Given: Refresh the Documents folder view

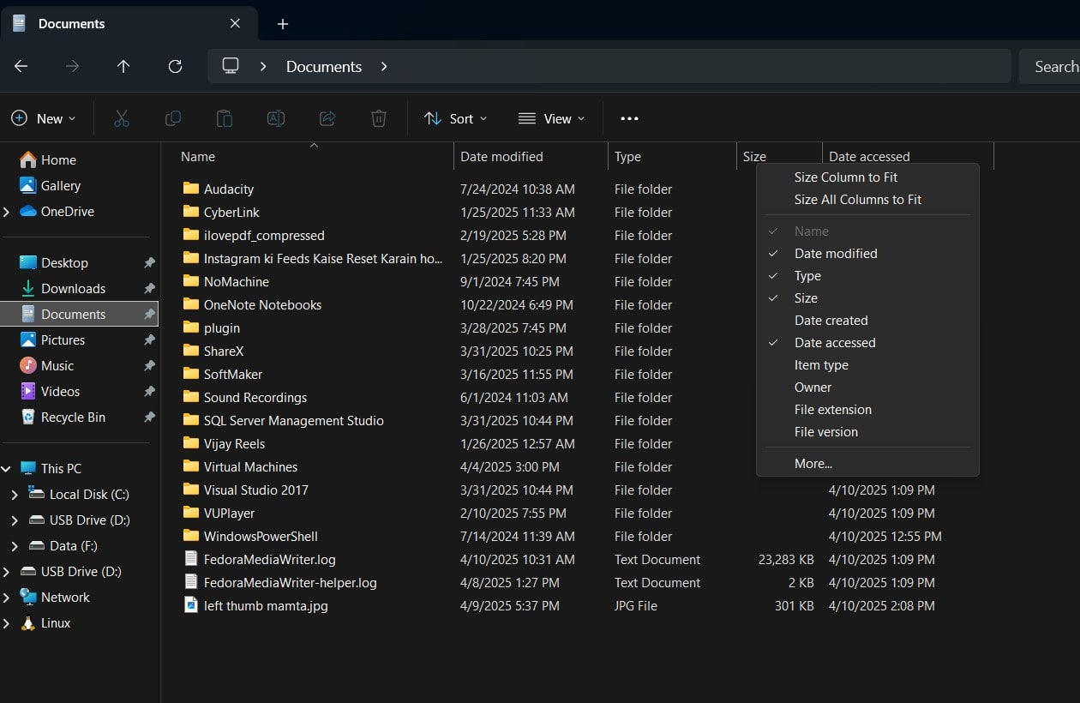Looking at the screenshot, I should click(175, 66).
